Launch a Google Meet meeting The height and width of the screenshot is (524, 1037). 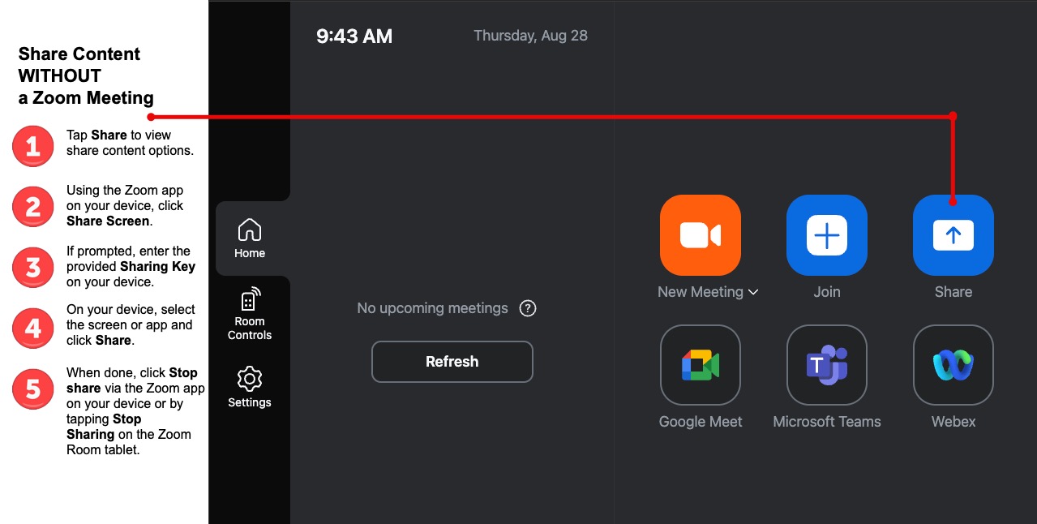[700, 365]
